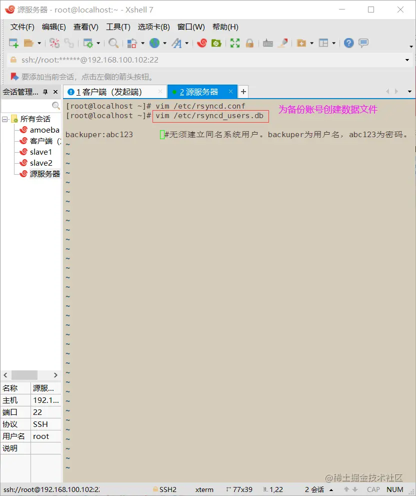Select the slave2 session
The image size is (416, 496).
(41, 163)
